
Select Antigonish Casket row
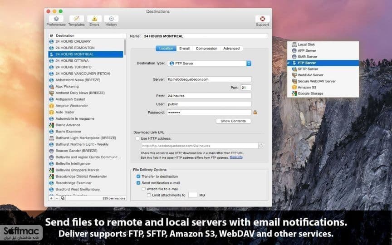86,99
